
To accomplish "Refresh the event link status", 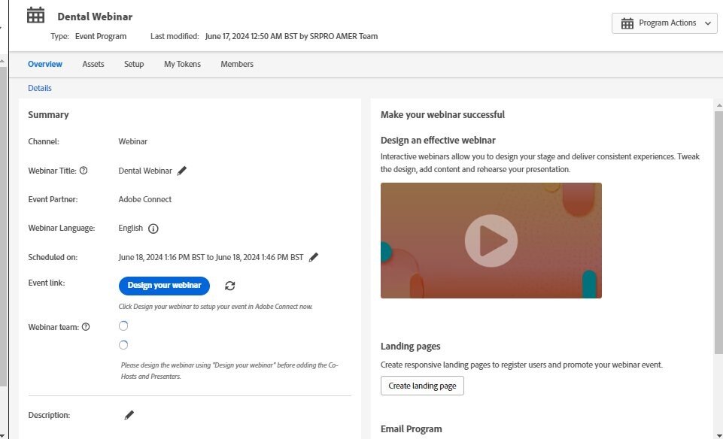I will pyautogui.click(x=229, y=286).
